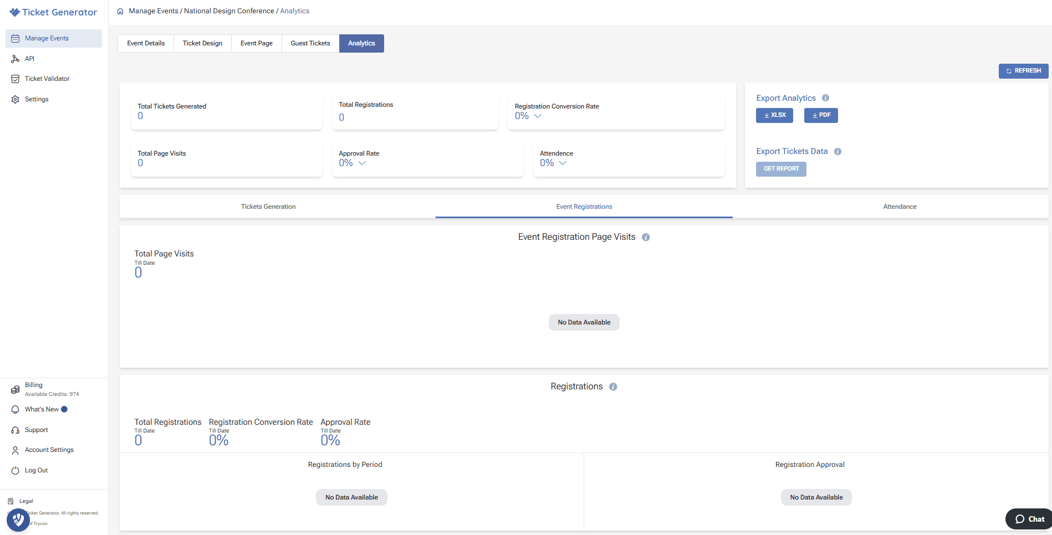Click National Design Conference breadcrumb link
Screen dimensions: 1052x535
tap(229, 11)
